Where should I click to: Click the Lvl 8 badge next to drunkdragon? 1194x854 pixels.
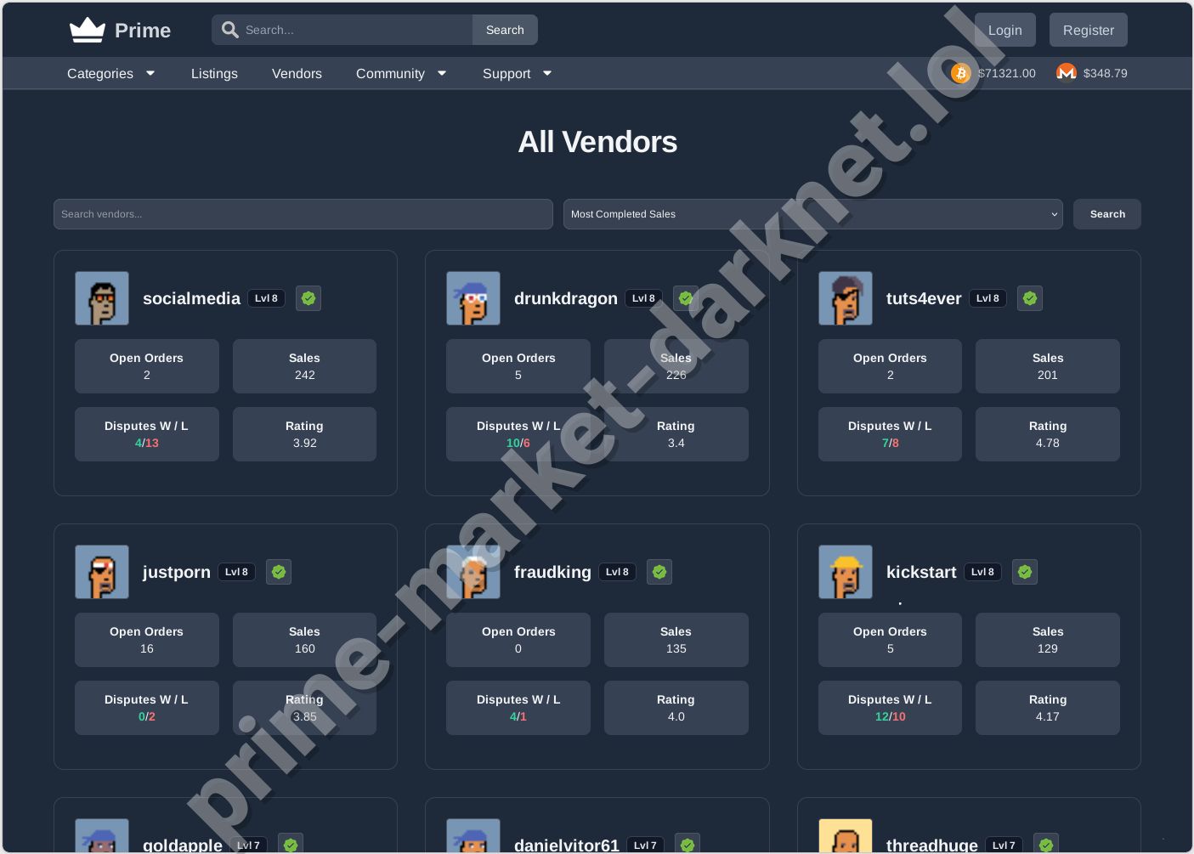click(x=643, y=298)
